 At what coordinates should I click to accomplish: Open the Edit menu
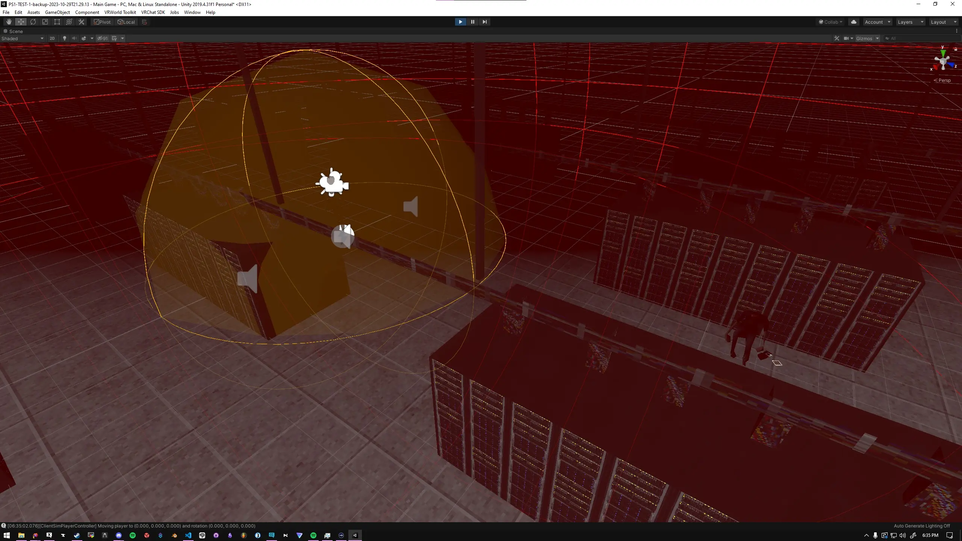coord(18,12)
